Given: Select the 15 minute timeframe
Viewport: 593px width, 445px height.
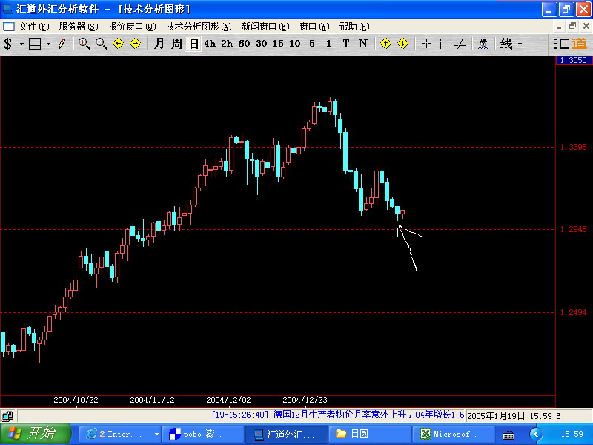Looking at the screenshot, I should [x=278, y=44].
